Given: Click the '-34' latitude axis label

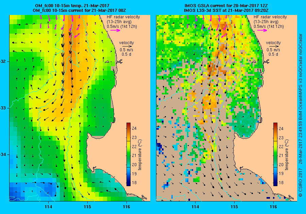Looking at the screenshot, I should pos(3,155).
